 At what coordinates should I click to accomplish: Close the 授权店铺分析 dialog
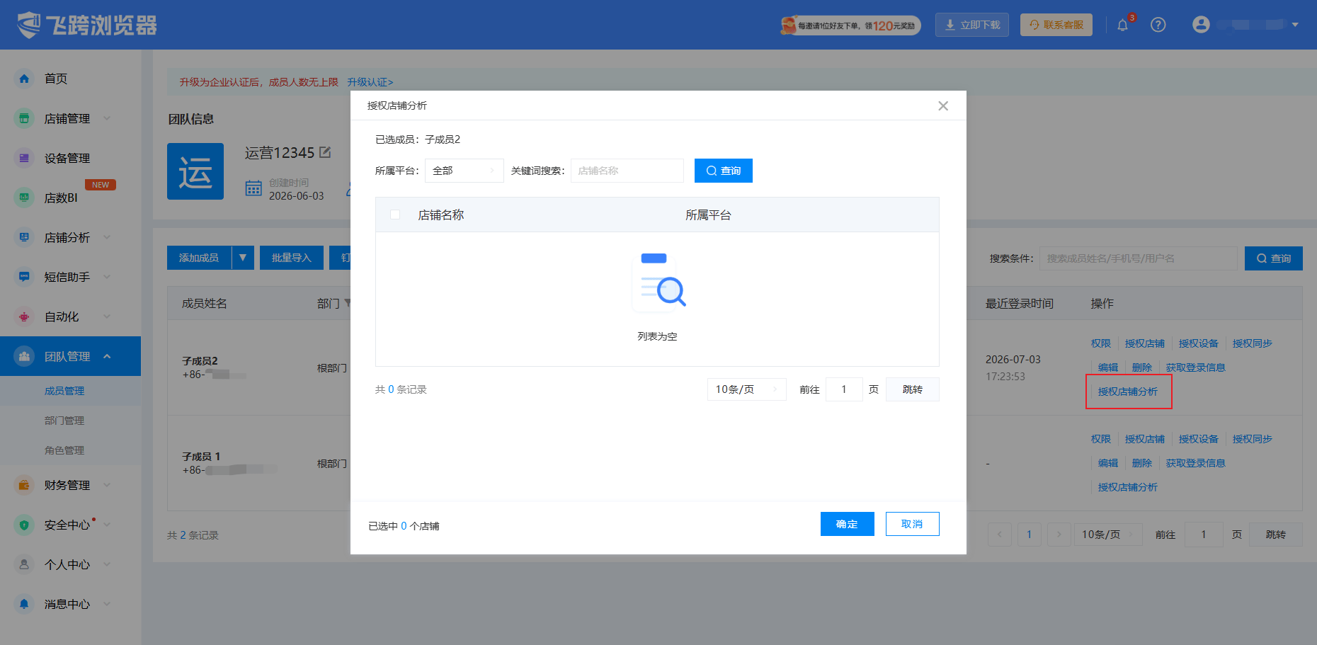[943, 105]
